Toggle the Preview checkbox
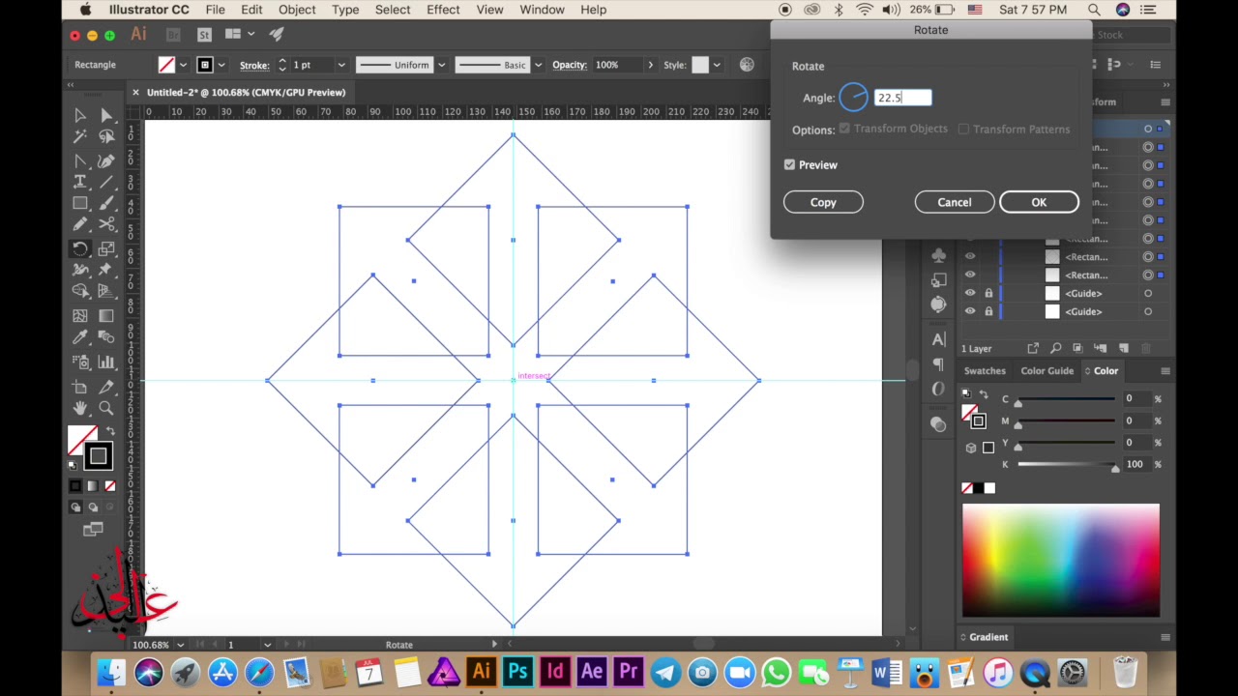Image resolution: width=1238 pixels, height=696 pixels. tap(789, 165)
